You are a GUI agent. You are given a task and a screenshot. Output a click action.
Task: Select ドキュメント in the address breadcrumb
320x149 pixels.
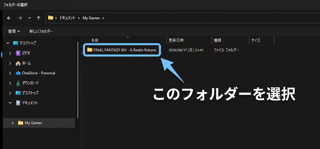pos(67,18)
